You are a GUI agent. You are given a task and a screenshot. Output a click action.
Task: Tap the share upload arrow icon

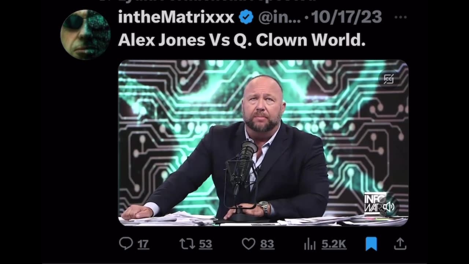click(400, 243)
